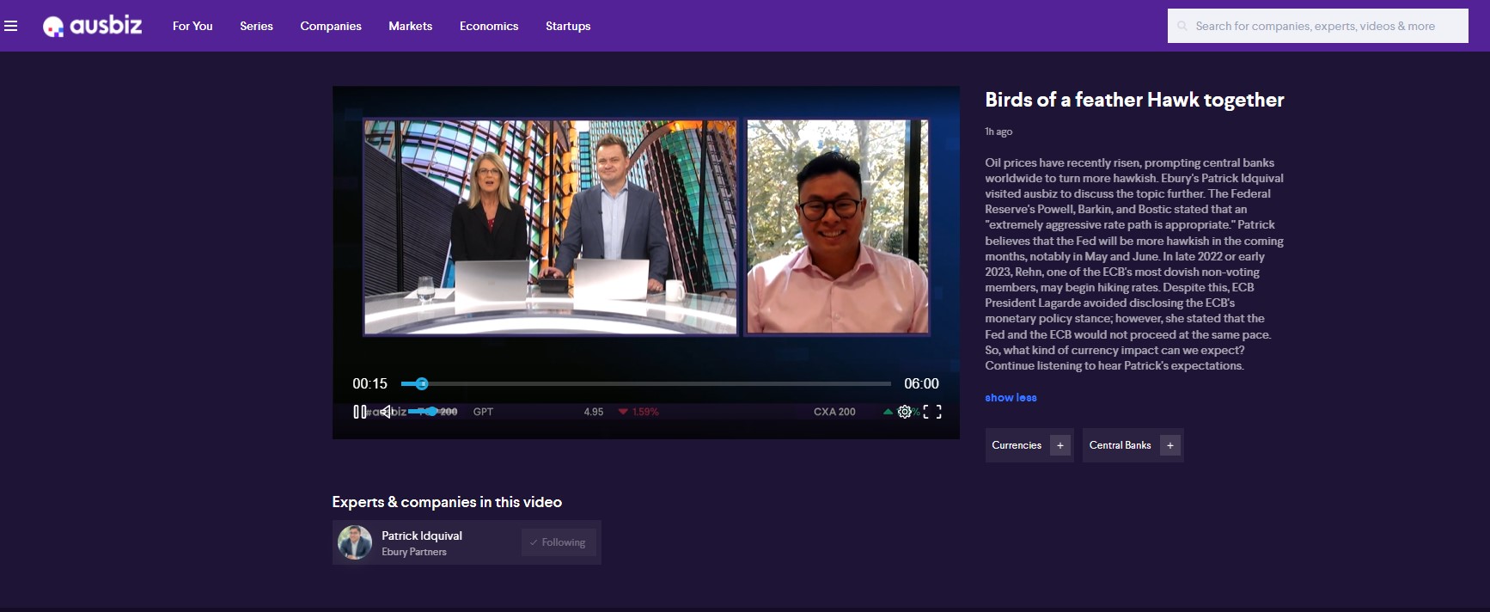Mute the video with speaker icon
The image size is (1490, 612).
(387, 412)
